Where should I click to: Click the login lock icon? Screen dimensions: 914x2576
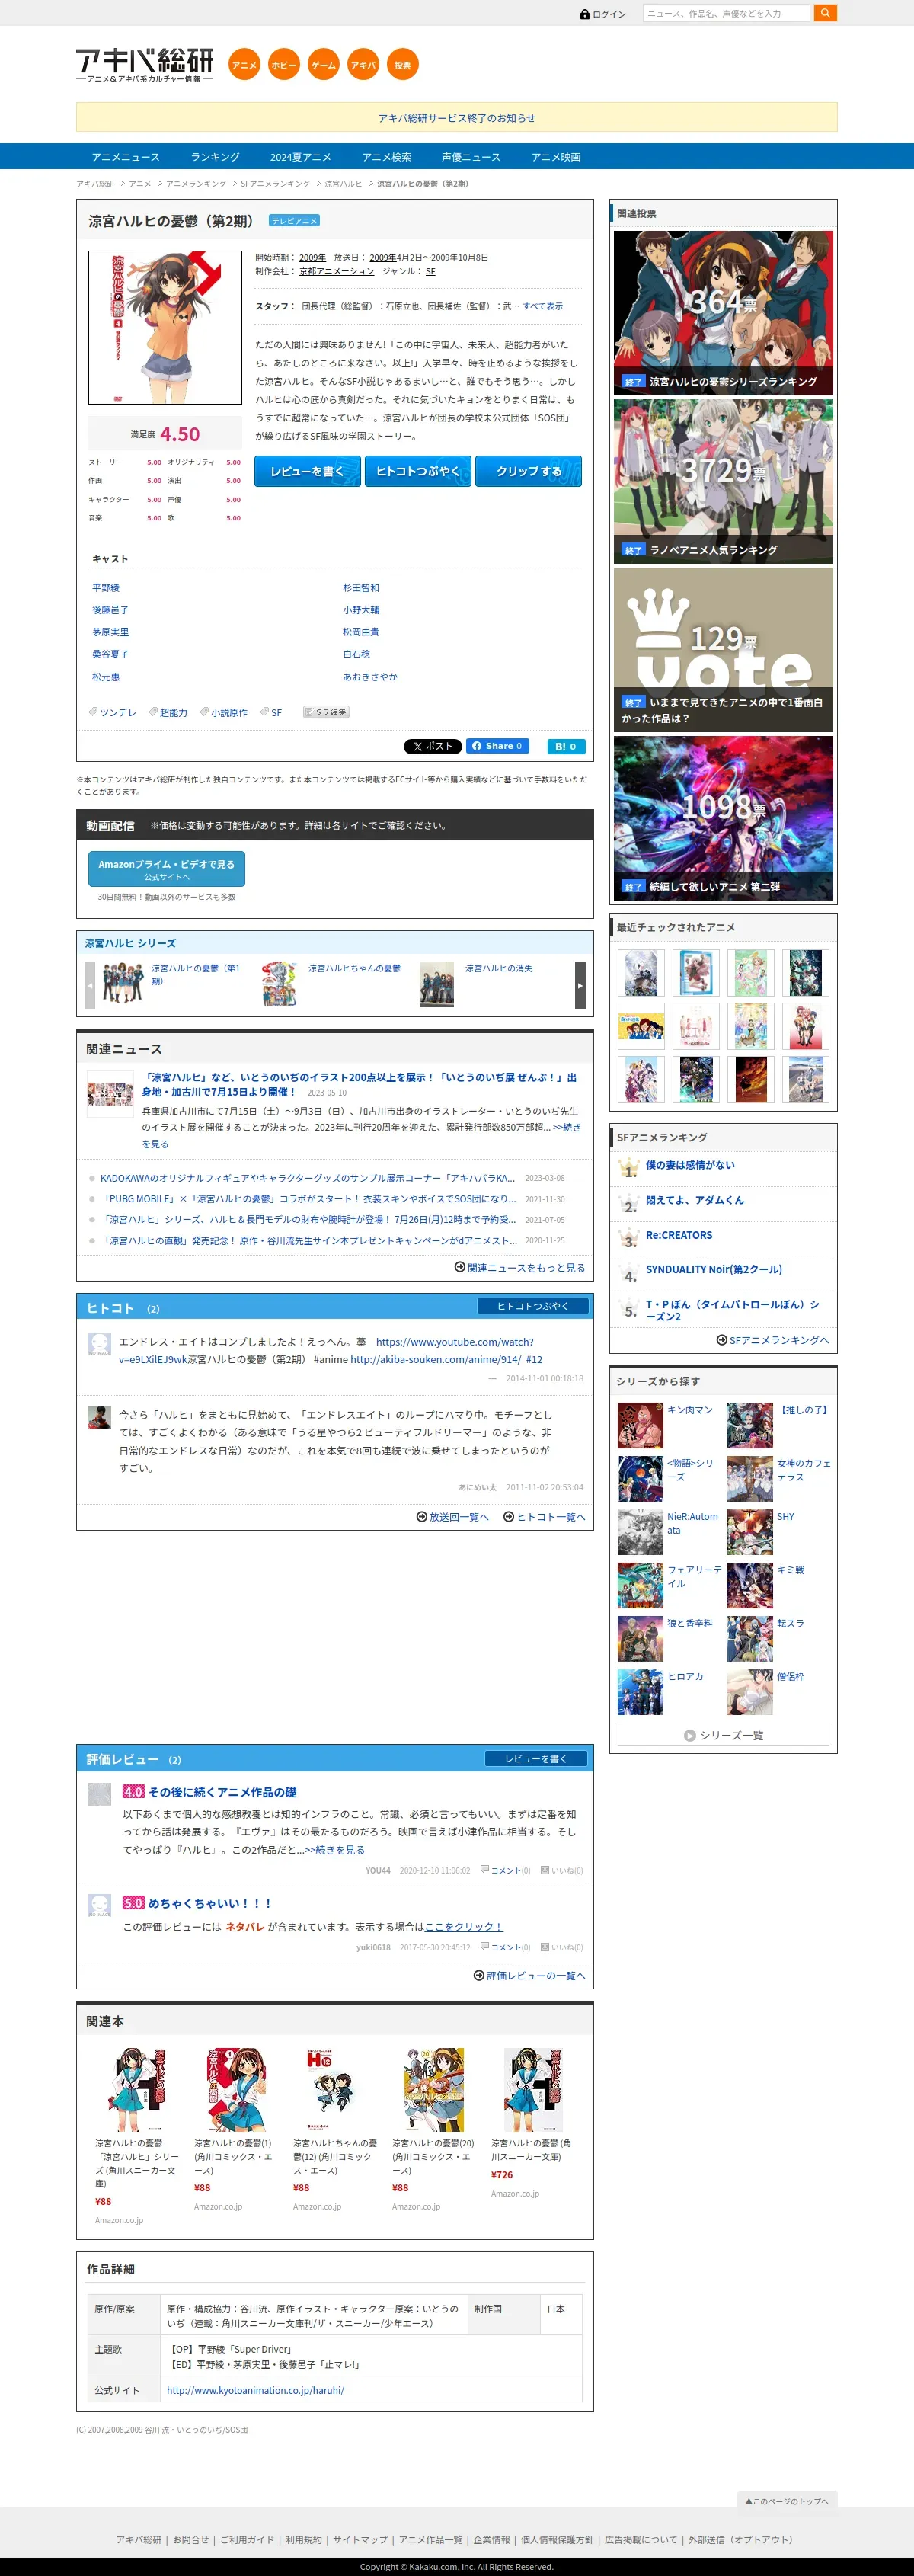585,14
